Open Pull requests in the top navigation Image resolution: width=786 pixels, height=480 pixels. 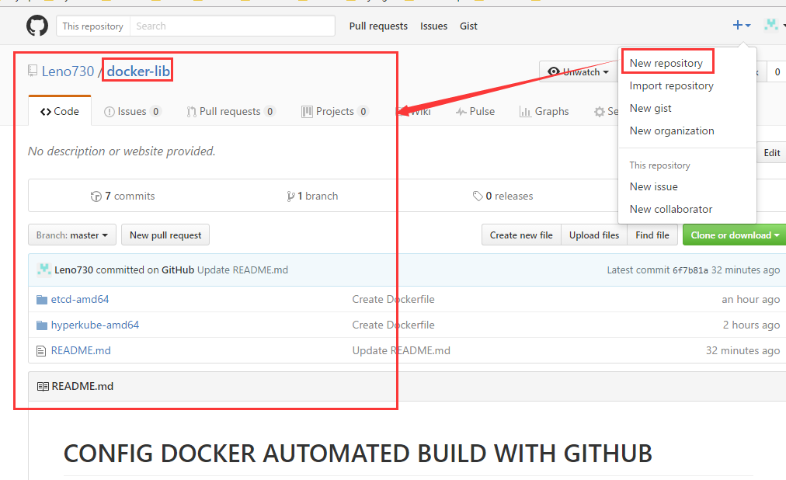378,26
